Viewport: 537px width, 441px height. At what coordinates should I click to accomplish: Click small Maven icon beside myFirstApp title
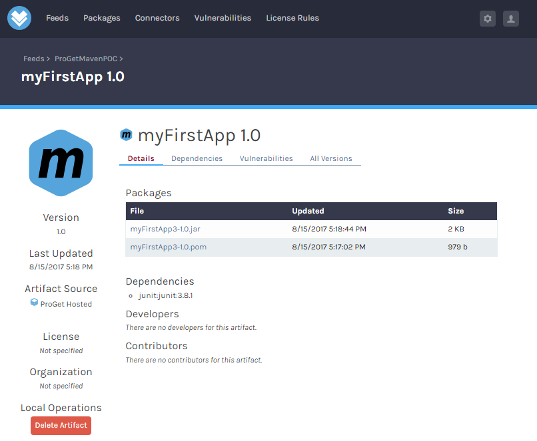[126, 135]
